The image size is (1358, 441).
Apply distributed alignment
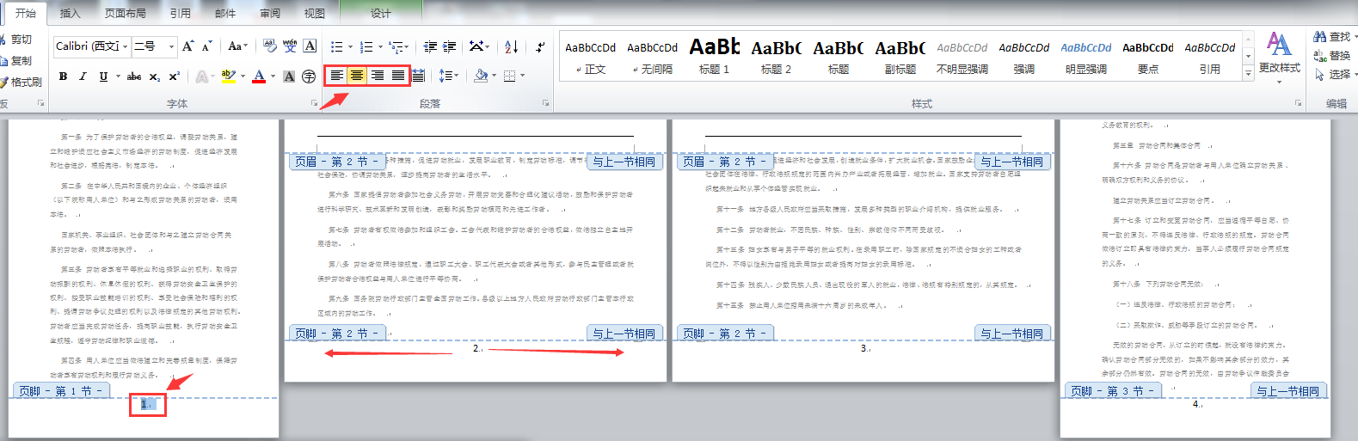(418, 76)
